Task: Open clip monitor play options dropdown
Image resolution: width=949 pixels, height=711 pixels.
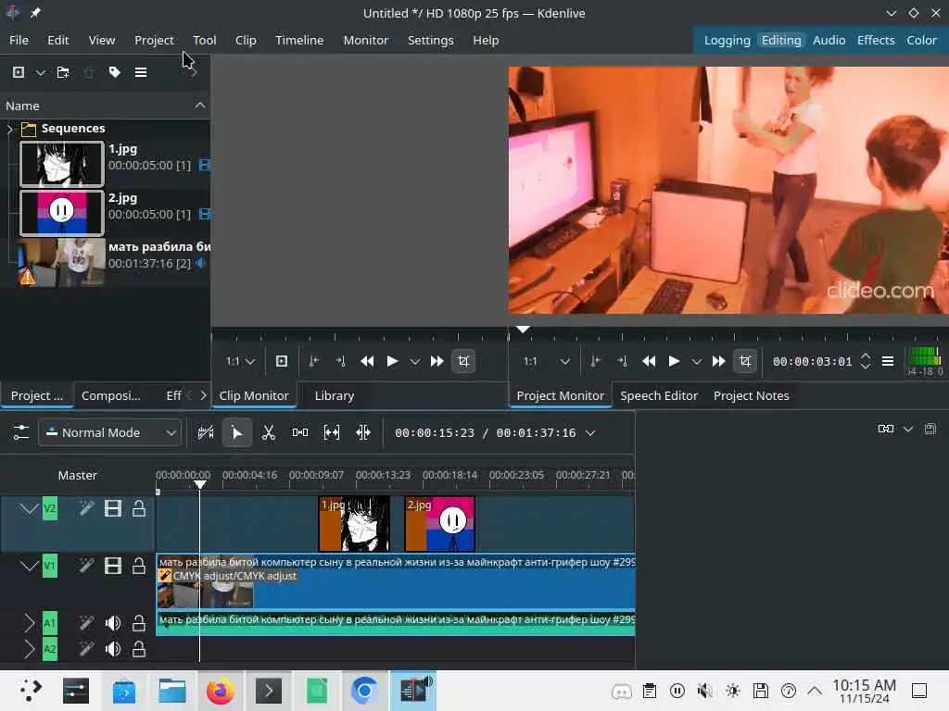Action: click(x=414, y=362)
